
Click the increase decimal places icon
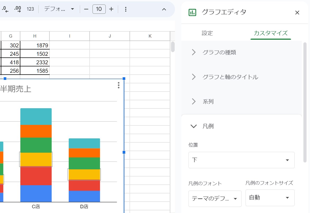17,9
